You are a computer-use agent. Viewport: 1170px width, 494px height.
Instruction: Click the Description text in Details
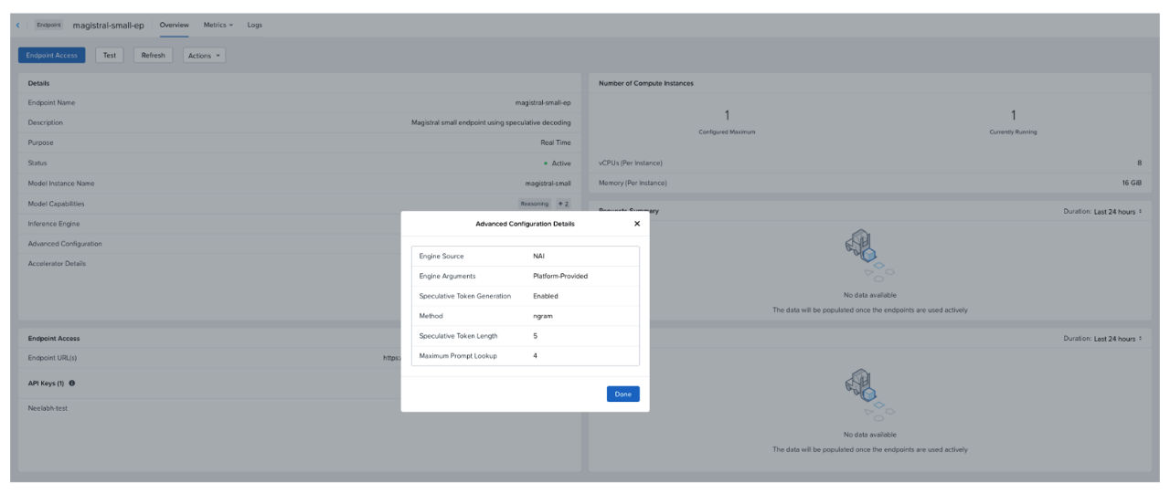coord(491,122)
